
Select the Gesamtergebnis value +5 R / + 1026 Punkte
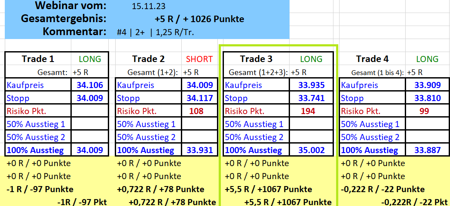click(199, 19)
